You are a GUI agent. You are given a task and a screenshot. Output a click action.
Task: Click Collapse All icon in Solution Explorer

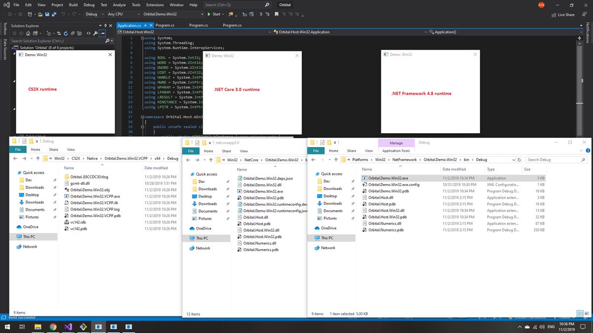(73, 34)
